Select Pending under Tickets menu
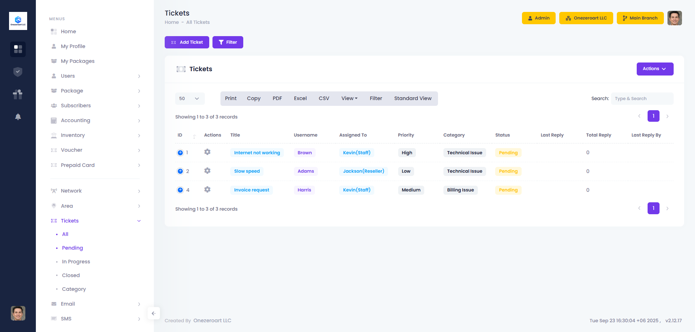Viewport: 695px width, 332px height. click(x=72, y=248)
